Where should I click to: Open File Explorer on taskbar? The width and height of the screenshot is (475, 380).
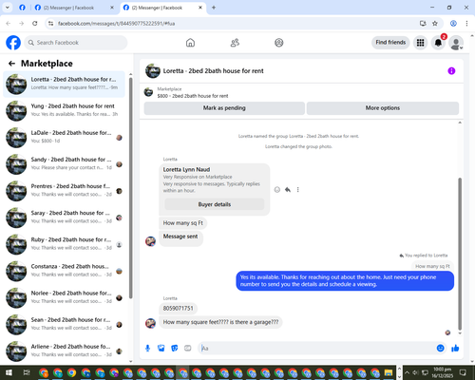[x=389, y=372]
